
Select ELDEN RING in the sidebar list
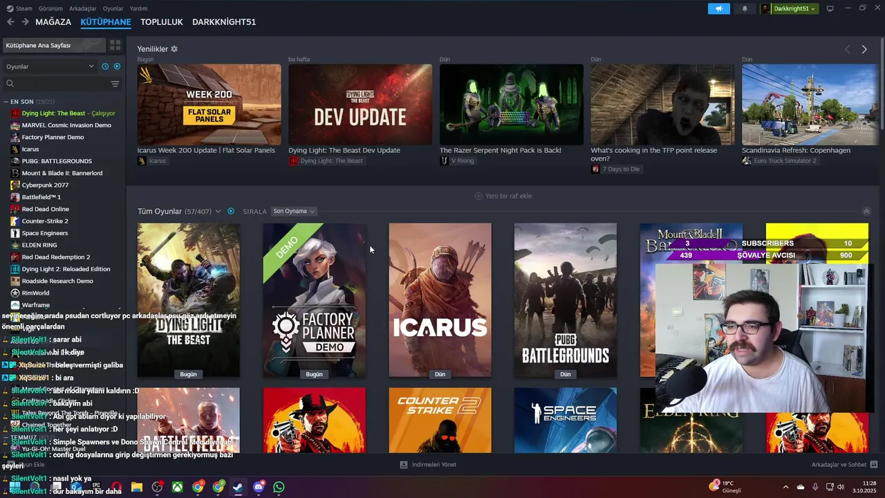coord(39,245)
